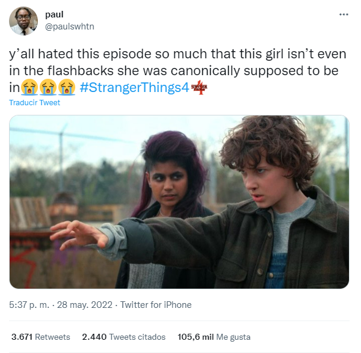This screenshot has height=353, width=361.
Task: Open the attached tweet image
Action: pyautogui.click(x=179, y=201)
